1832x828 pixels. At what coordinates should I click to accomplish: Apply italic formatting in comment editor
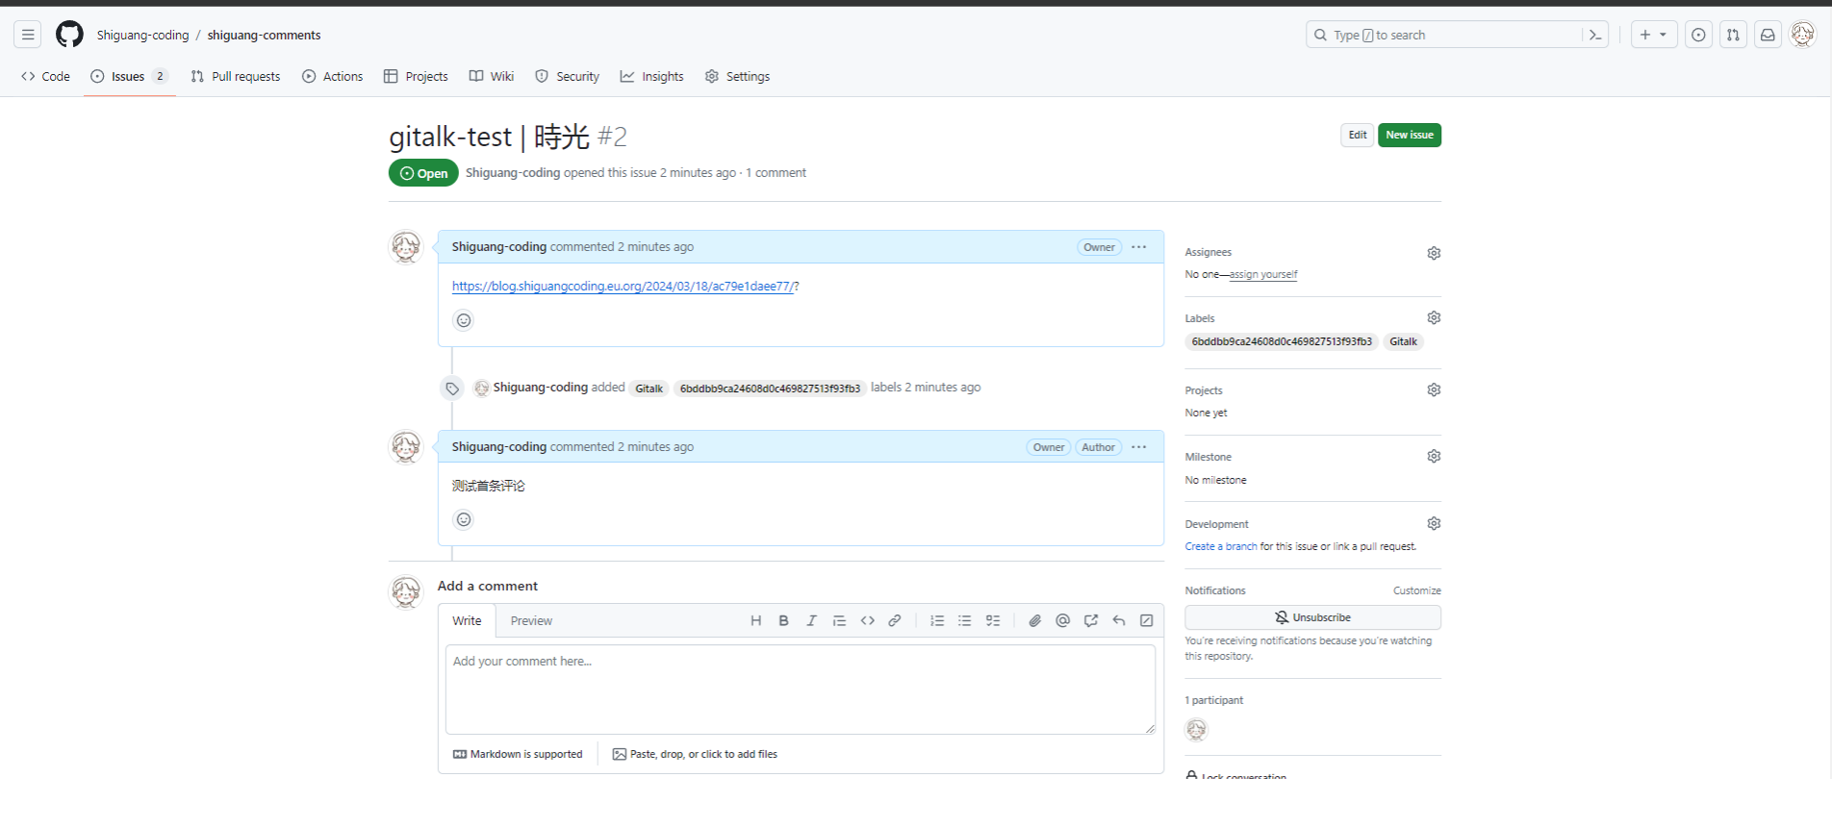[x=812, y=621]
